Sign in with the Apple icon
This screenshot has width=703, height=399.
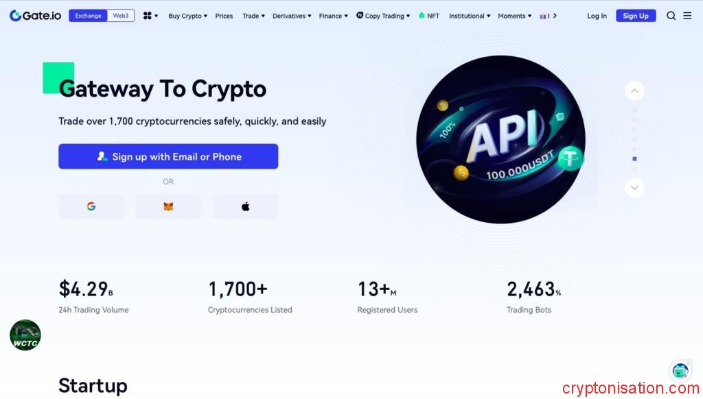click(245, 206)
